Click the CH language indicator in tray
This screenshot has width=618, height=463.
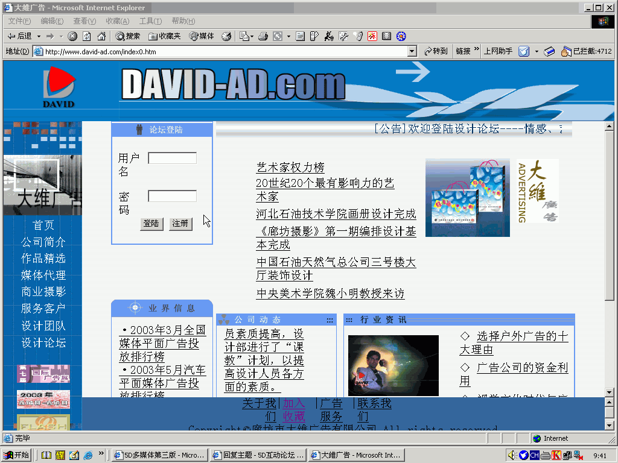(535, 455)
